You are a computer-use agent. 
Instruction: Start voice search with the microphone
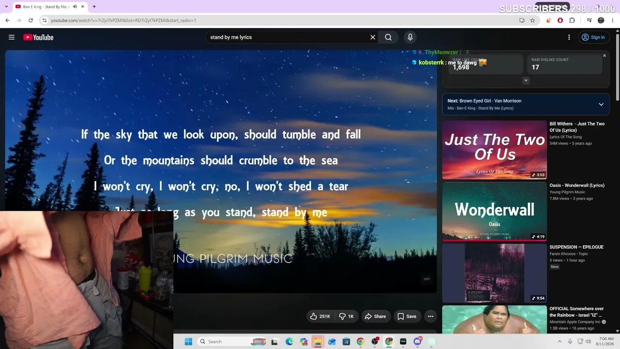[x=410, y=37]
